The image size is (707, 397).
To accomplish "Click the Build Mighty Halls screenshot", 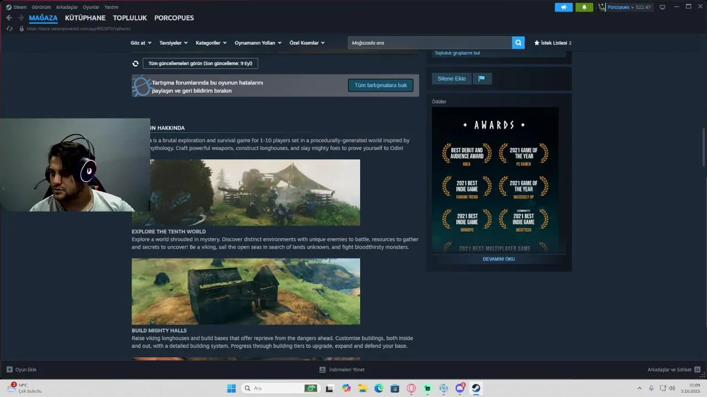I will coord(246,292).
